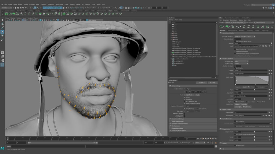Activate the Paint Selection tool
The width and height of the screenshot is (275, 154).
(x=2, y=28)
